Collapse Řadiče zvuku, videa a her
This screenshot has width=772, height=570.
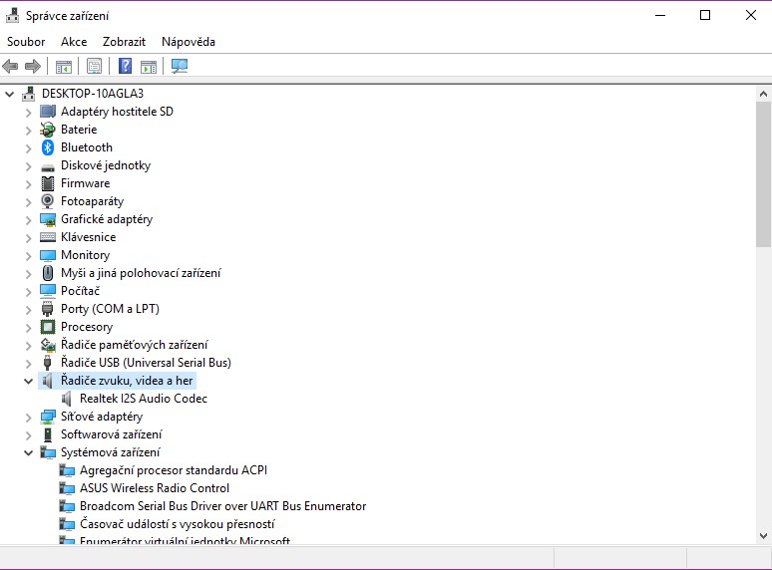(29, 381)
